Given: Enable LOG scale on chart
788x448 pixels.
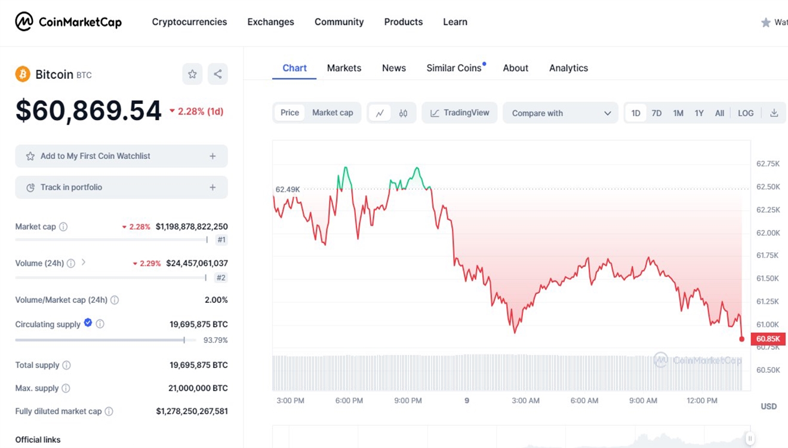Looking at the screenshot, I should (x=746, y=113).
